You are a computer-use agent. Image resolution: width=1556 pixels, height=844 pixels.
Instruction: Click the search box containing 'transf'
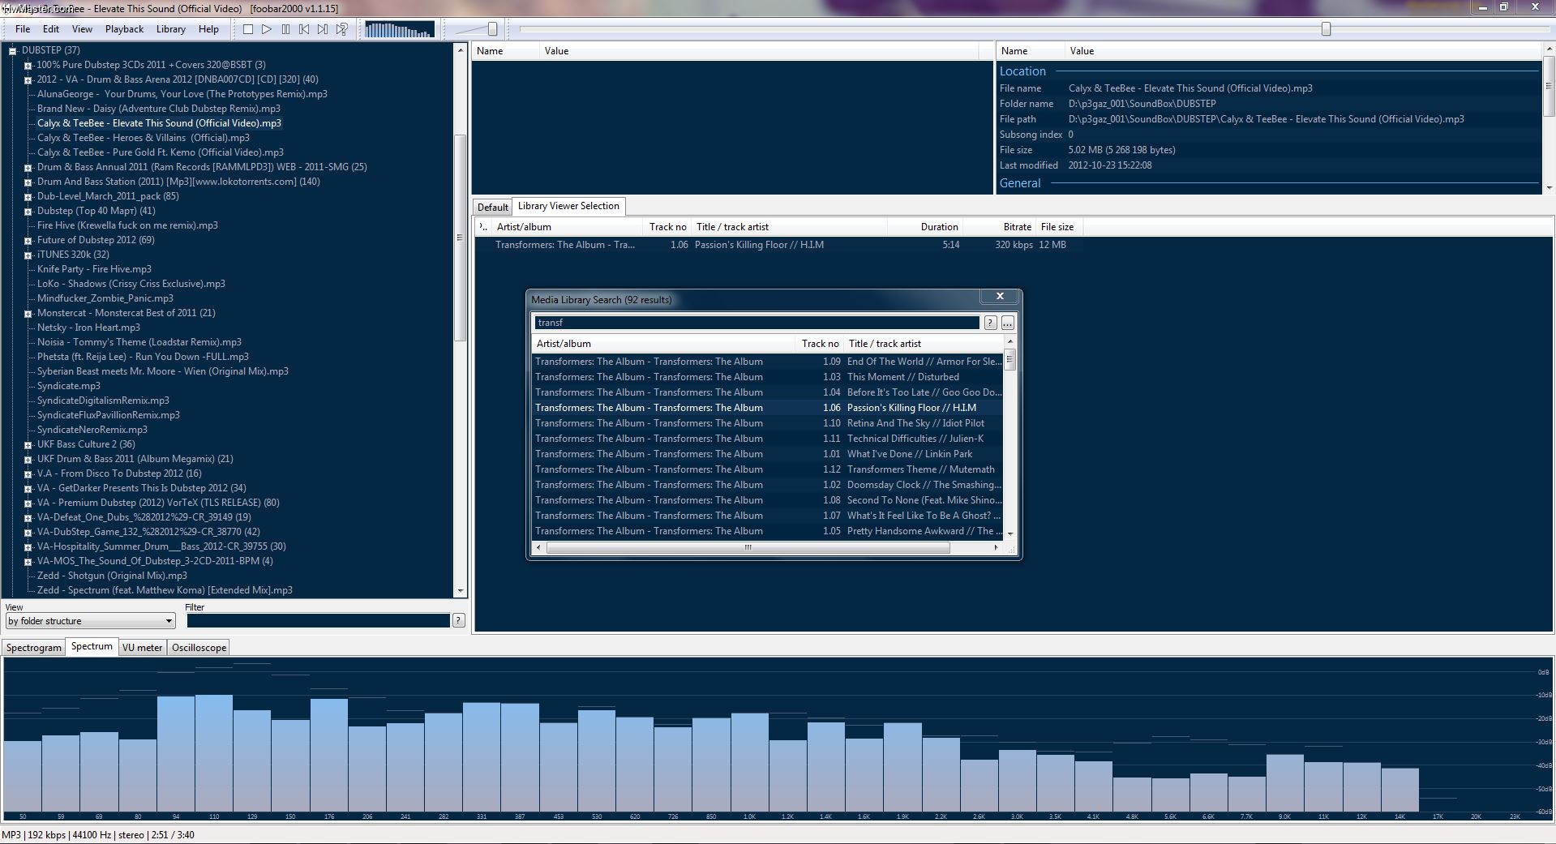pos(757,323)
